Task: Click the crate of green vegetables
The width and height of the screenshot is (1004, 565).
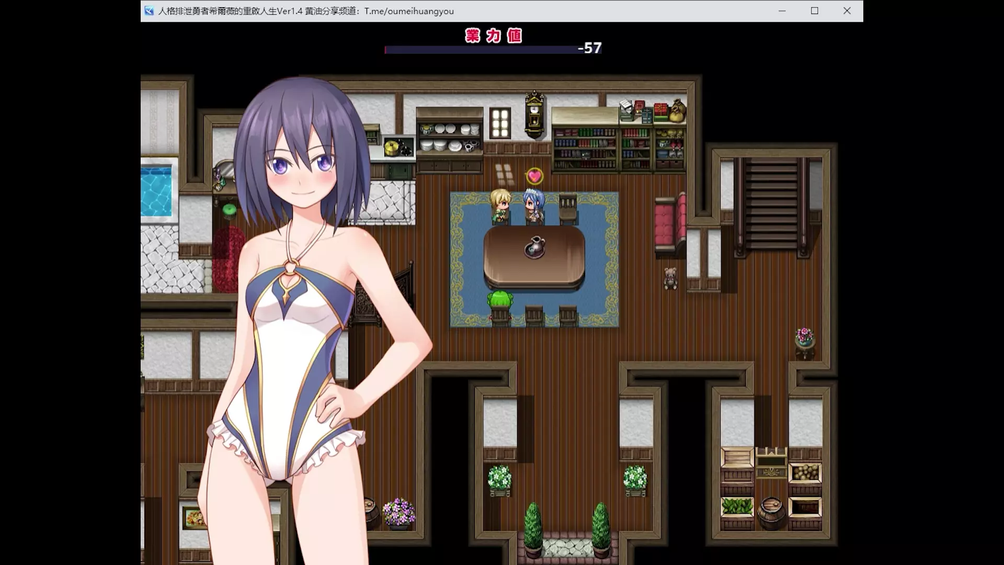Action: pos(737,506)
